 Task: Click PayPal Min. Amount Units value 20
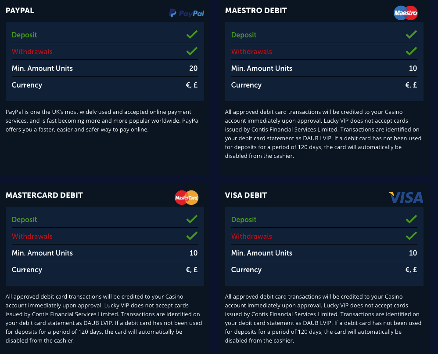point(193,68)
